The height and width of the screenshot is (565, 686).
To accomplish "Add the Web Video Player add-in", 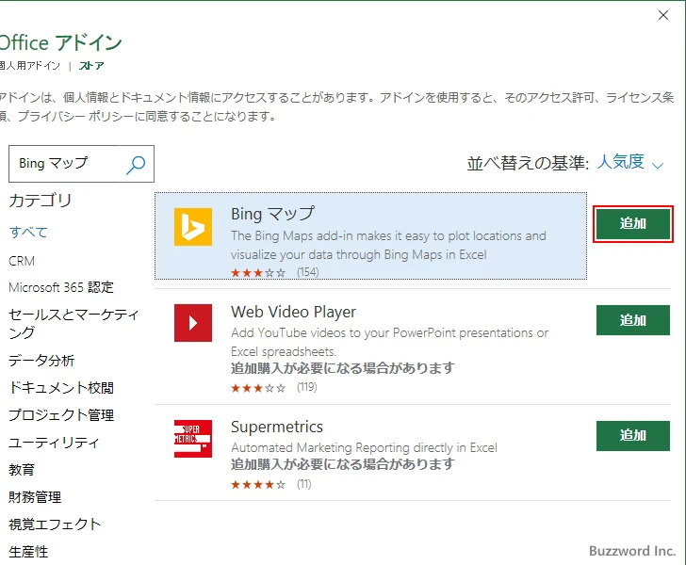I will click(x=632, y=320).
